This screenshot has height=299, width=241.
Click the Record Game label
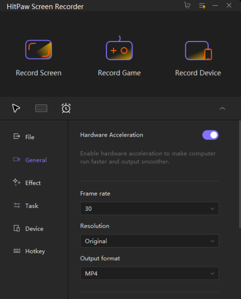pyautogui.click(x=120, y=73)
